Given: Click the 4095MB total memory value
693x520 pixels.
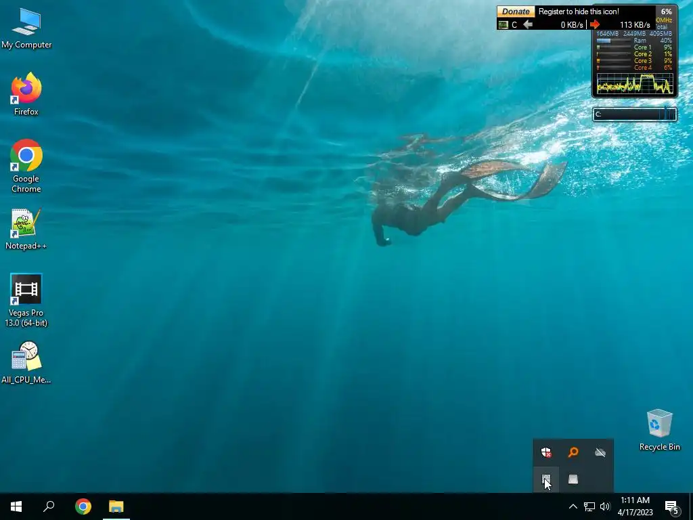Looking at the screenshot, I should (x=661, y=34).
